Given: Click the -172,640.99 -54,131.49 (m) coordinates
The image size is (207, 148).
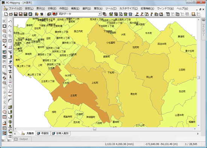Looking at the screenshot, I should [x=161, y=144].
